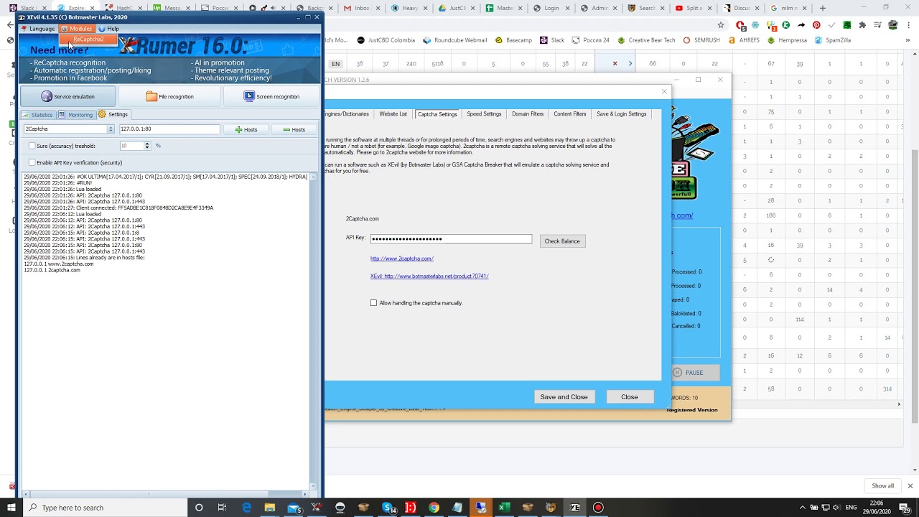Open the Captcha Settings tab
Viewport: 919px width, 517px height.
(437, 114)
